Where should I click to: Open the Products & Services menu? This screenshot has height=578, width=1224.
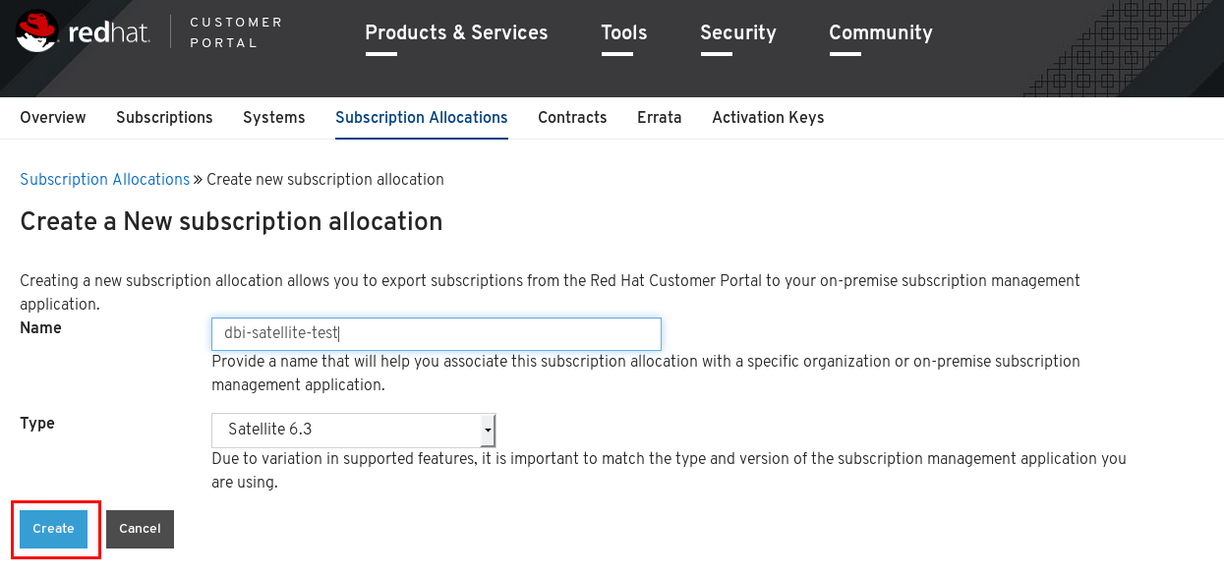(x=456, y=32)
